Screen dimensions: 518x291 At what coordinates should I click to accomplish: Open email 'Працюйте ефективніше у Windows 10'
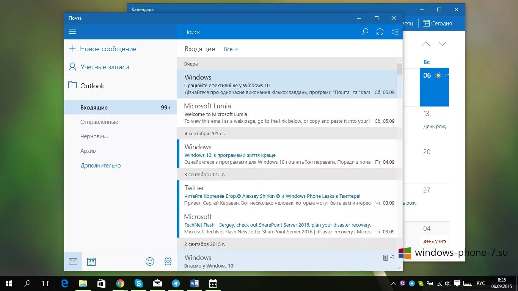pyautogui.click(x=287, y=84)
